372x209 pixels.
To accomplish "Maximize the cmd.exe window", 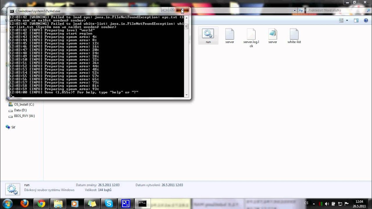I will click(172, 10).
